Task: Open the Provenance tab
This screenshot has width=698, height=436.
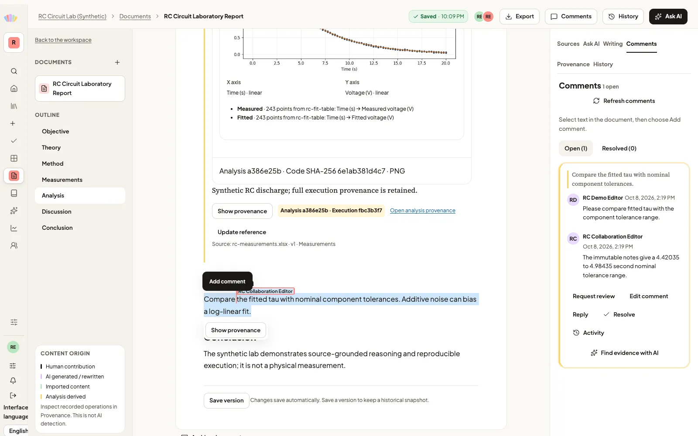Action: pyautogui.click(x=573, y=64)
